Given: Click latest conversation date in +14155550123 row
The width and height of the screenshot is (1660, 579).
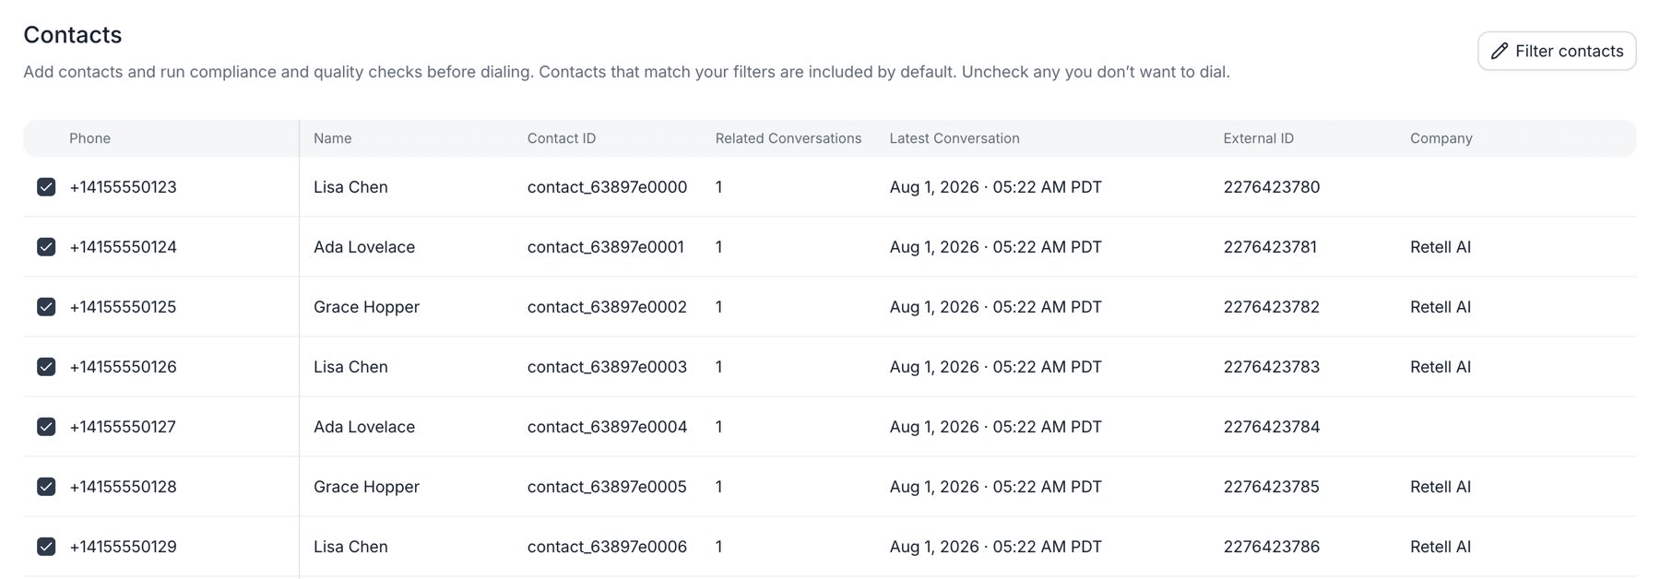Looking at the screenshot, I should tap(996, 187).
